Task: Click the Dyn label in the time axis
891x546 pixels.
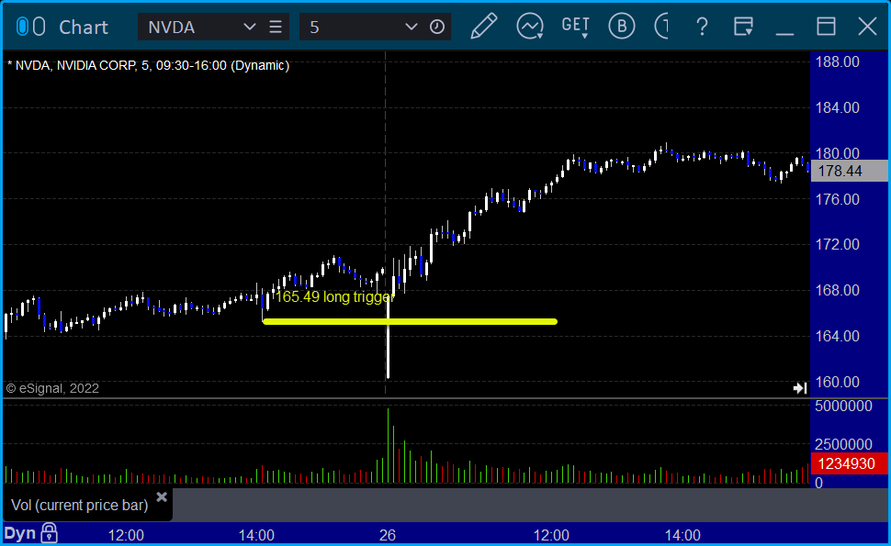Action: [x=20, y=533]
